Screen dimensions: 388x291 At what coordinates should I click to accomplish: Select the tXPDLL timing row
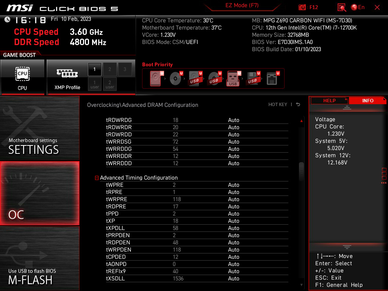[x=197, y=228]
